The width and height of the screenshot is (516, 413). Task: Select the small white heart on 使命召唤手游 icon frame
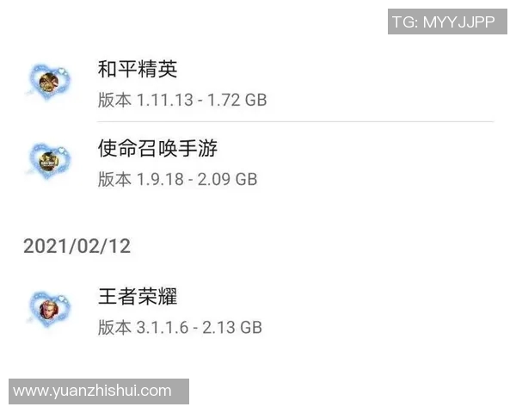tap(62, 151)
